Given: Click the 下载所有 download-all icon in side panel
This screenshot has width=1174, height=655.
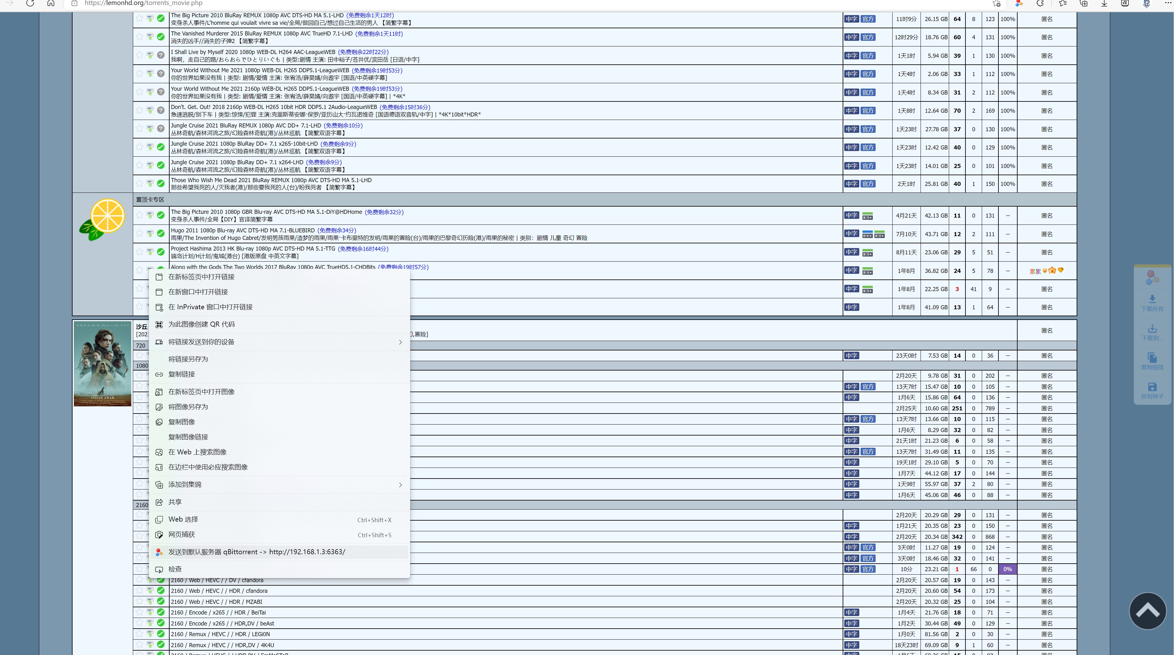Looking at the screenshot, I should [1152, 299].
